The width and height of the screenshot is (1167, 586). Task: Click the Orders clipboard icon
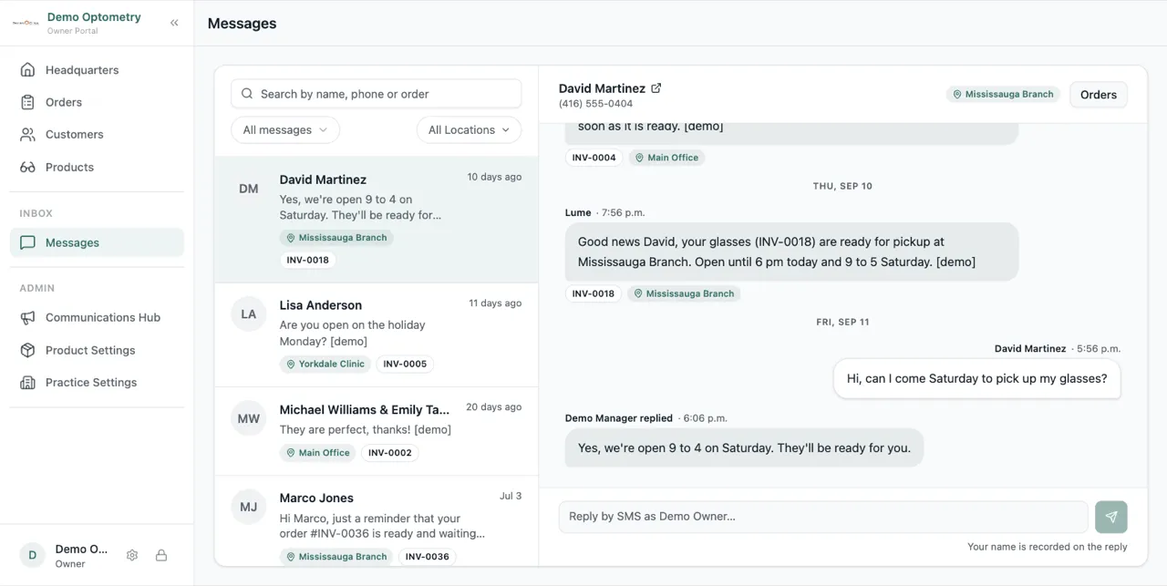tap(27, 102)
